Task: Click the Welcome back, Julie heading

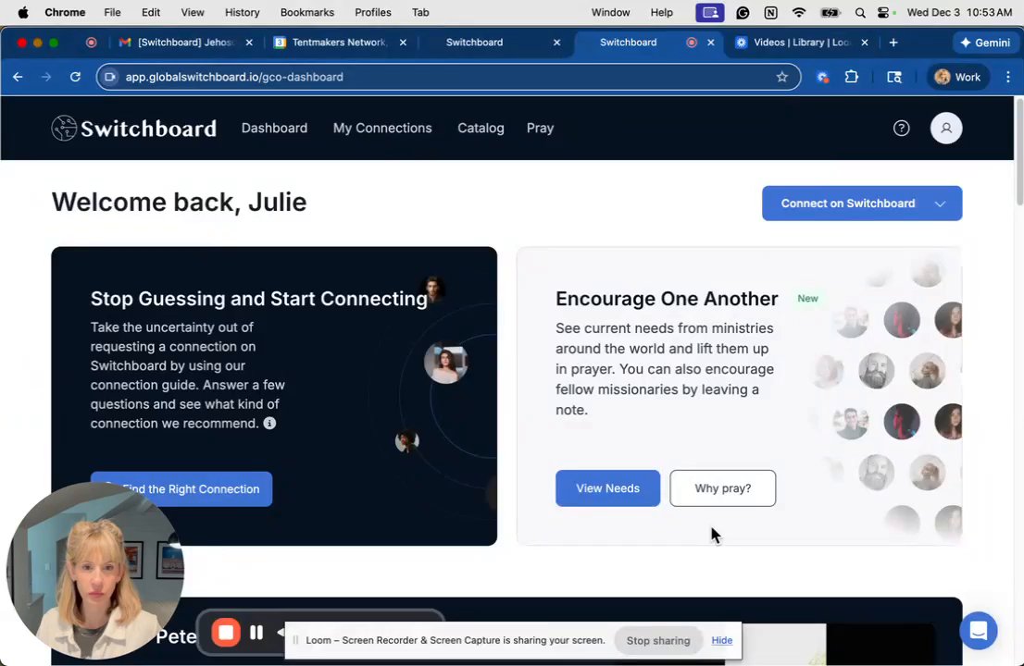Action: coord(179,203)
